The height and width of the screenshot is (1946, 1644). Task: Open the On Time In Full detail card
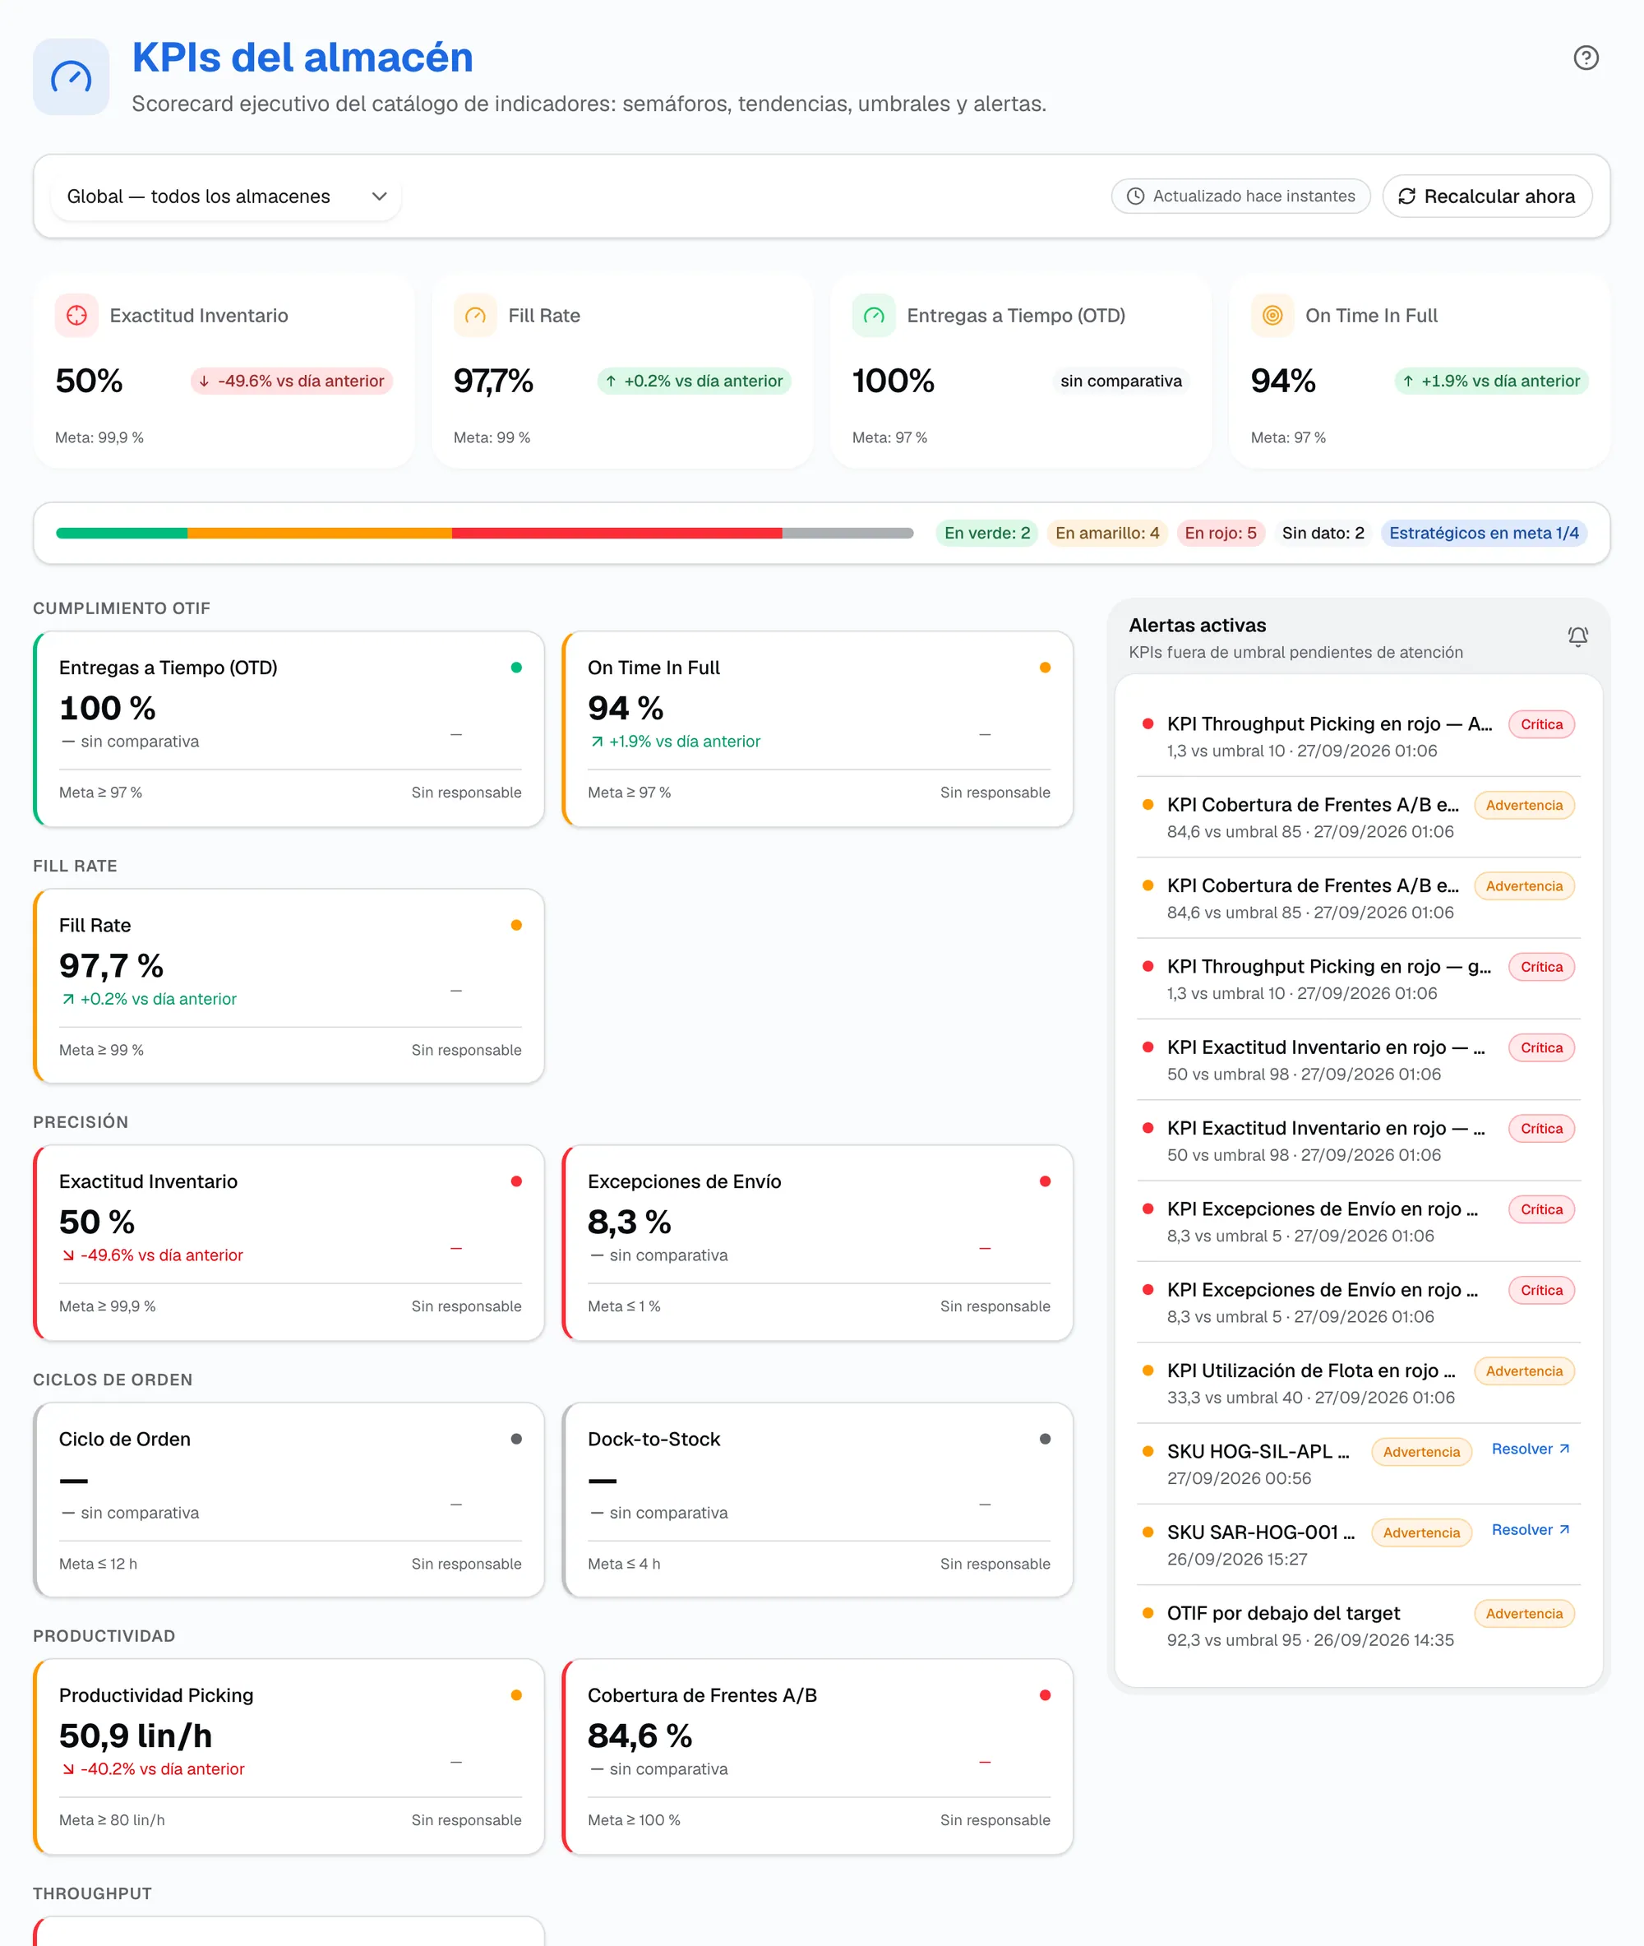(x=817, y=728)
